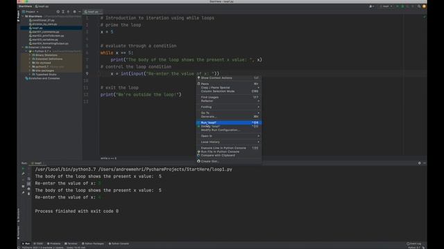Collapse the External Libraries node

click(23, 48)
